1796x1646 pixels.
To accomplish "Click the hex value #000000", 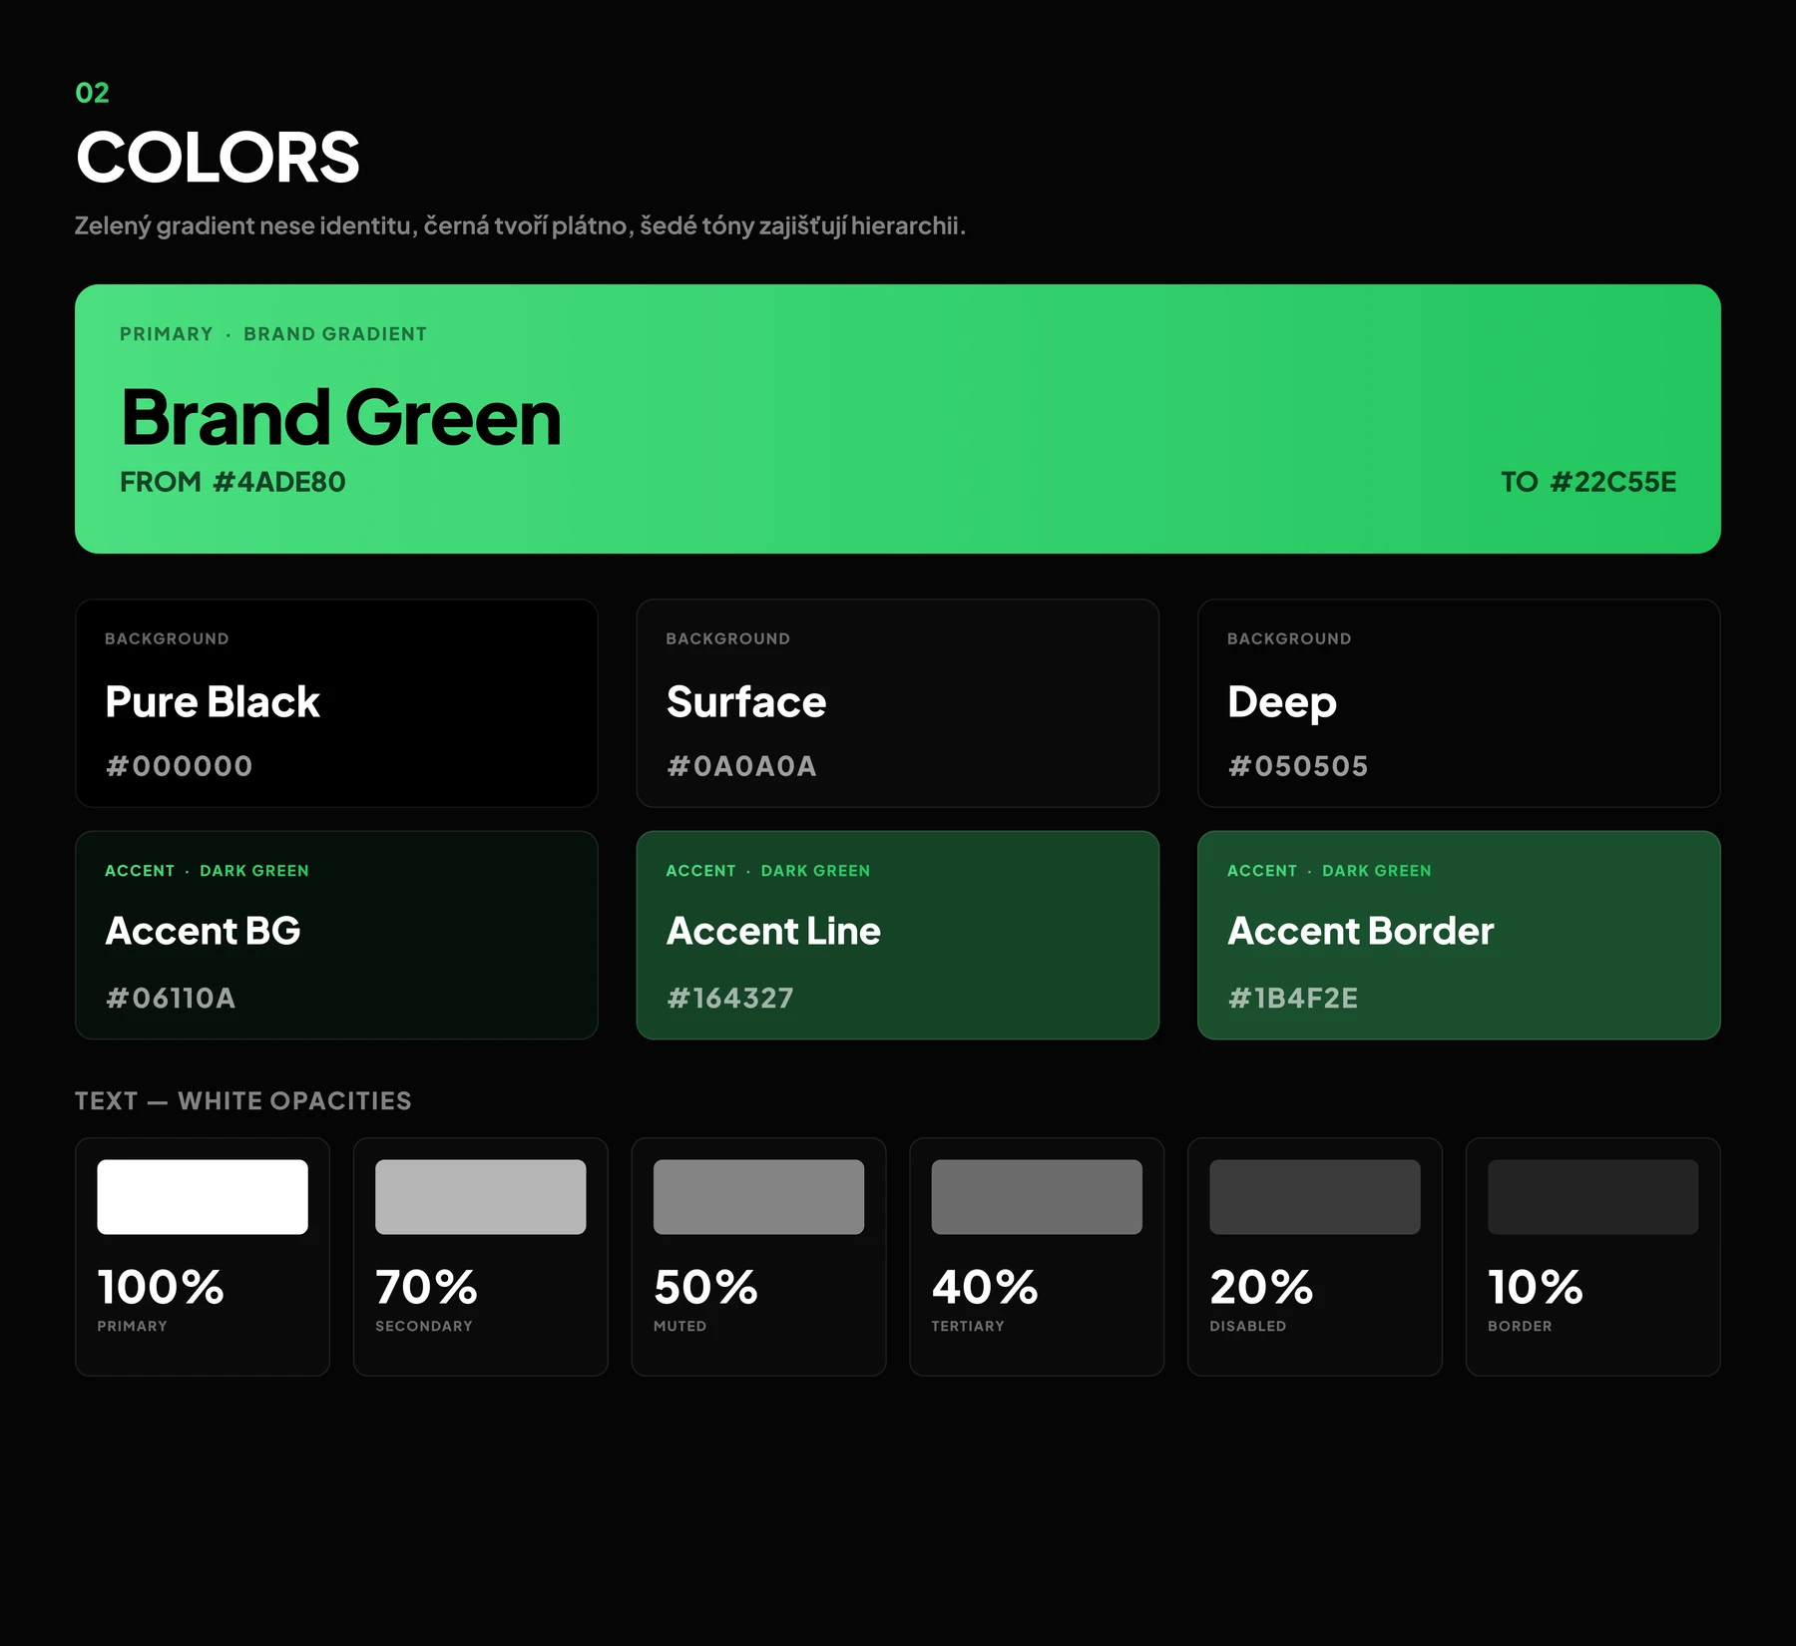I will pos(180,766).
